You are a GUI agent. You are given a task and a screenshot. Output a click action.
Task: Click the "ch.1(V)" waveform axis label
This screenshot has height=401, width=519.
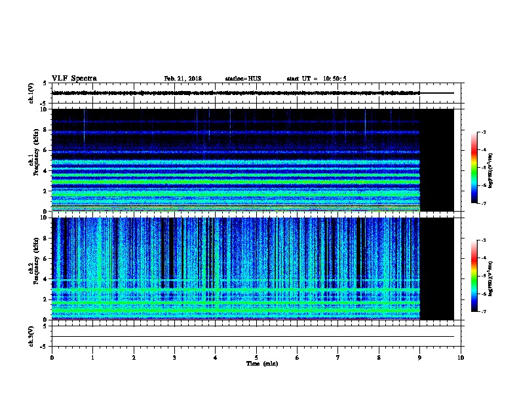tap(31, 93)
